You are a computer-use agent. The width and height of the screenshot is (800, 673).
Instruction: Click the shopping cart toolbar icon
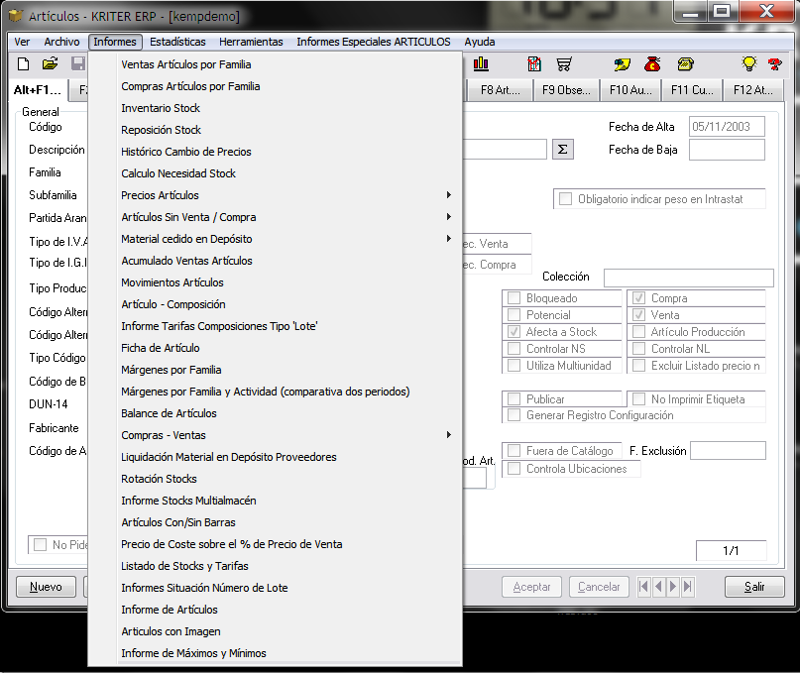(x=564, y=63)
